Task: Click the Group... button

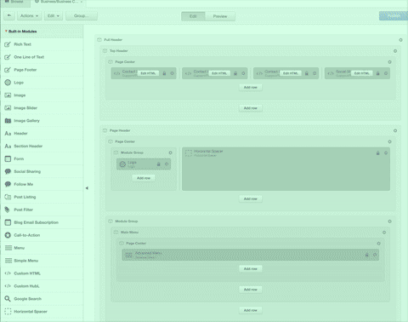Action: [82, 16]
